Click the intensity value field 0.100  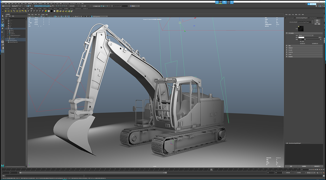coord(301,39)
